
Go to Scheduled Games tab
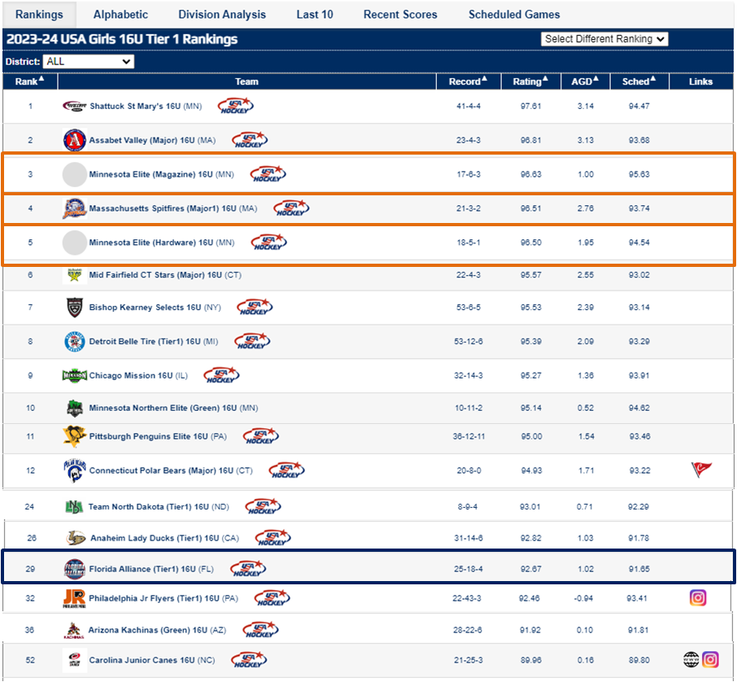514,15
